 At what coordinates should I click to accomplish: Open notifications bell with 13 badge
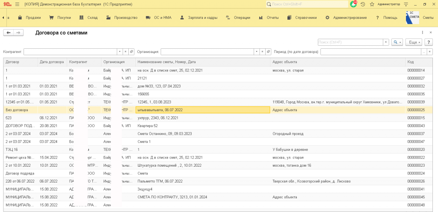click(x=354, y=4)
